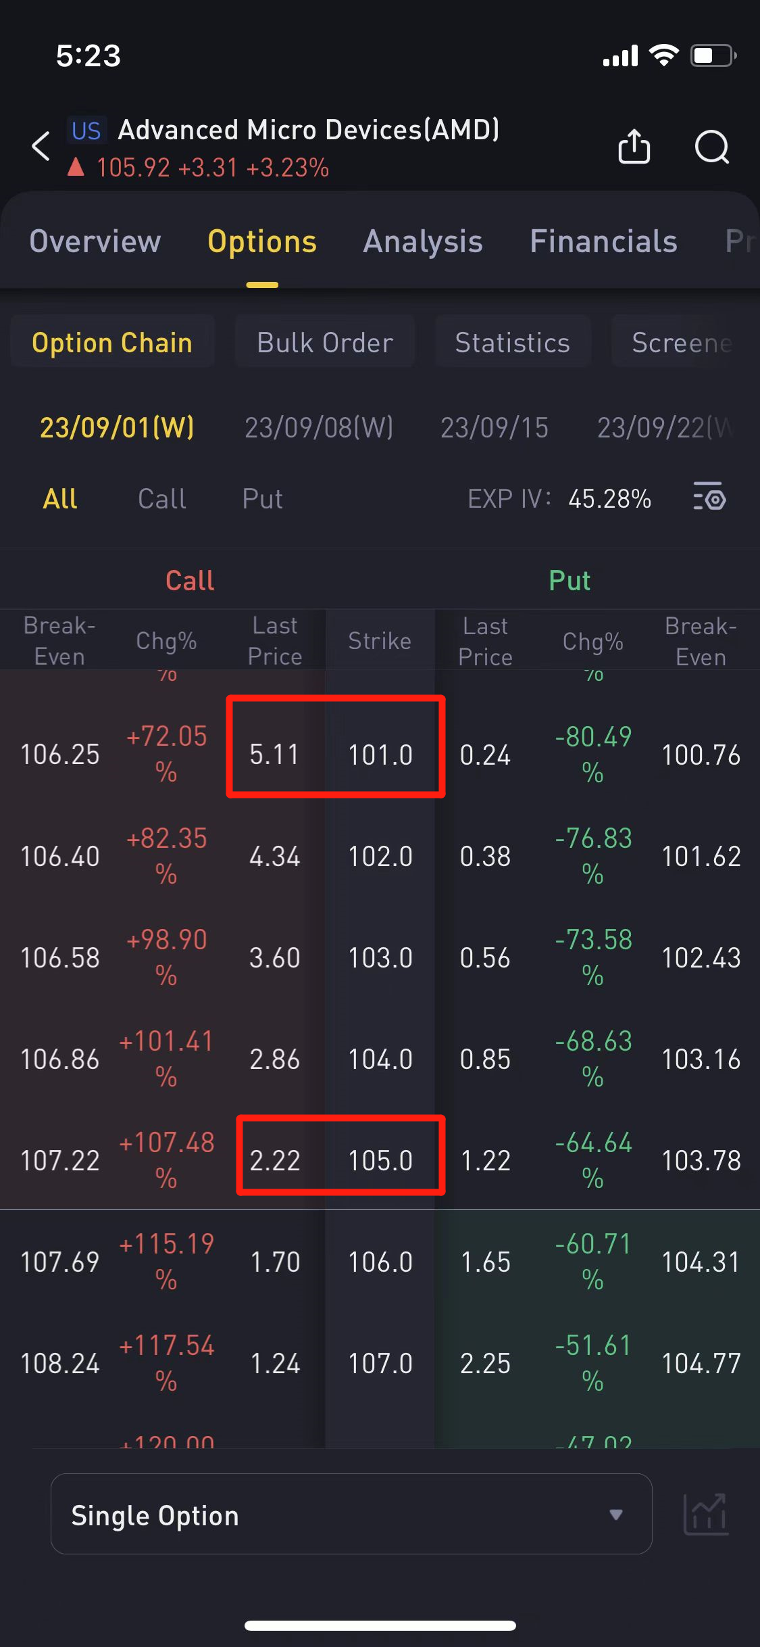Select call at strike 101.0 priced 5.11
Viewport: 760px width, 1647px height.
pyautogui.click(x=274, y=754)
